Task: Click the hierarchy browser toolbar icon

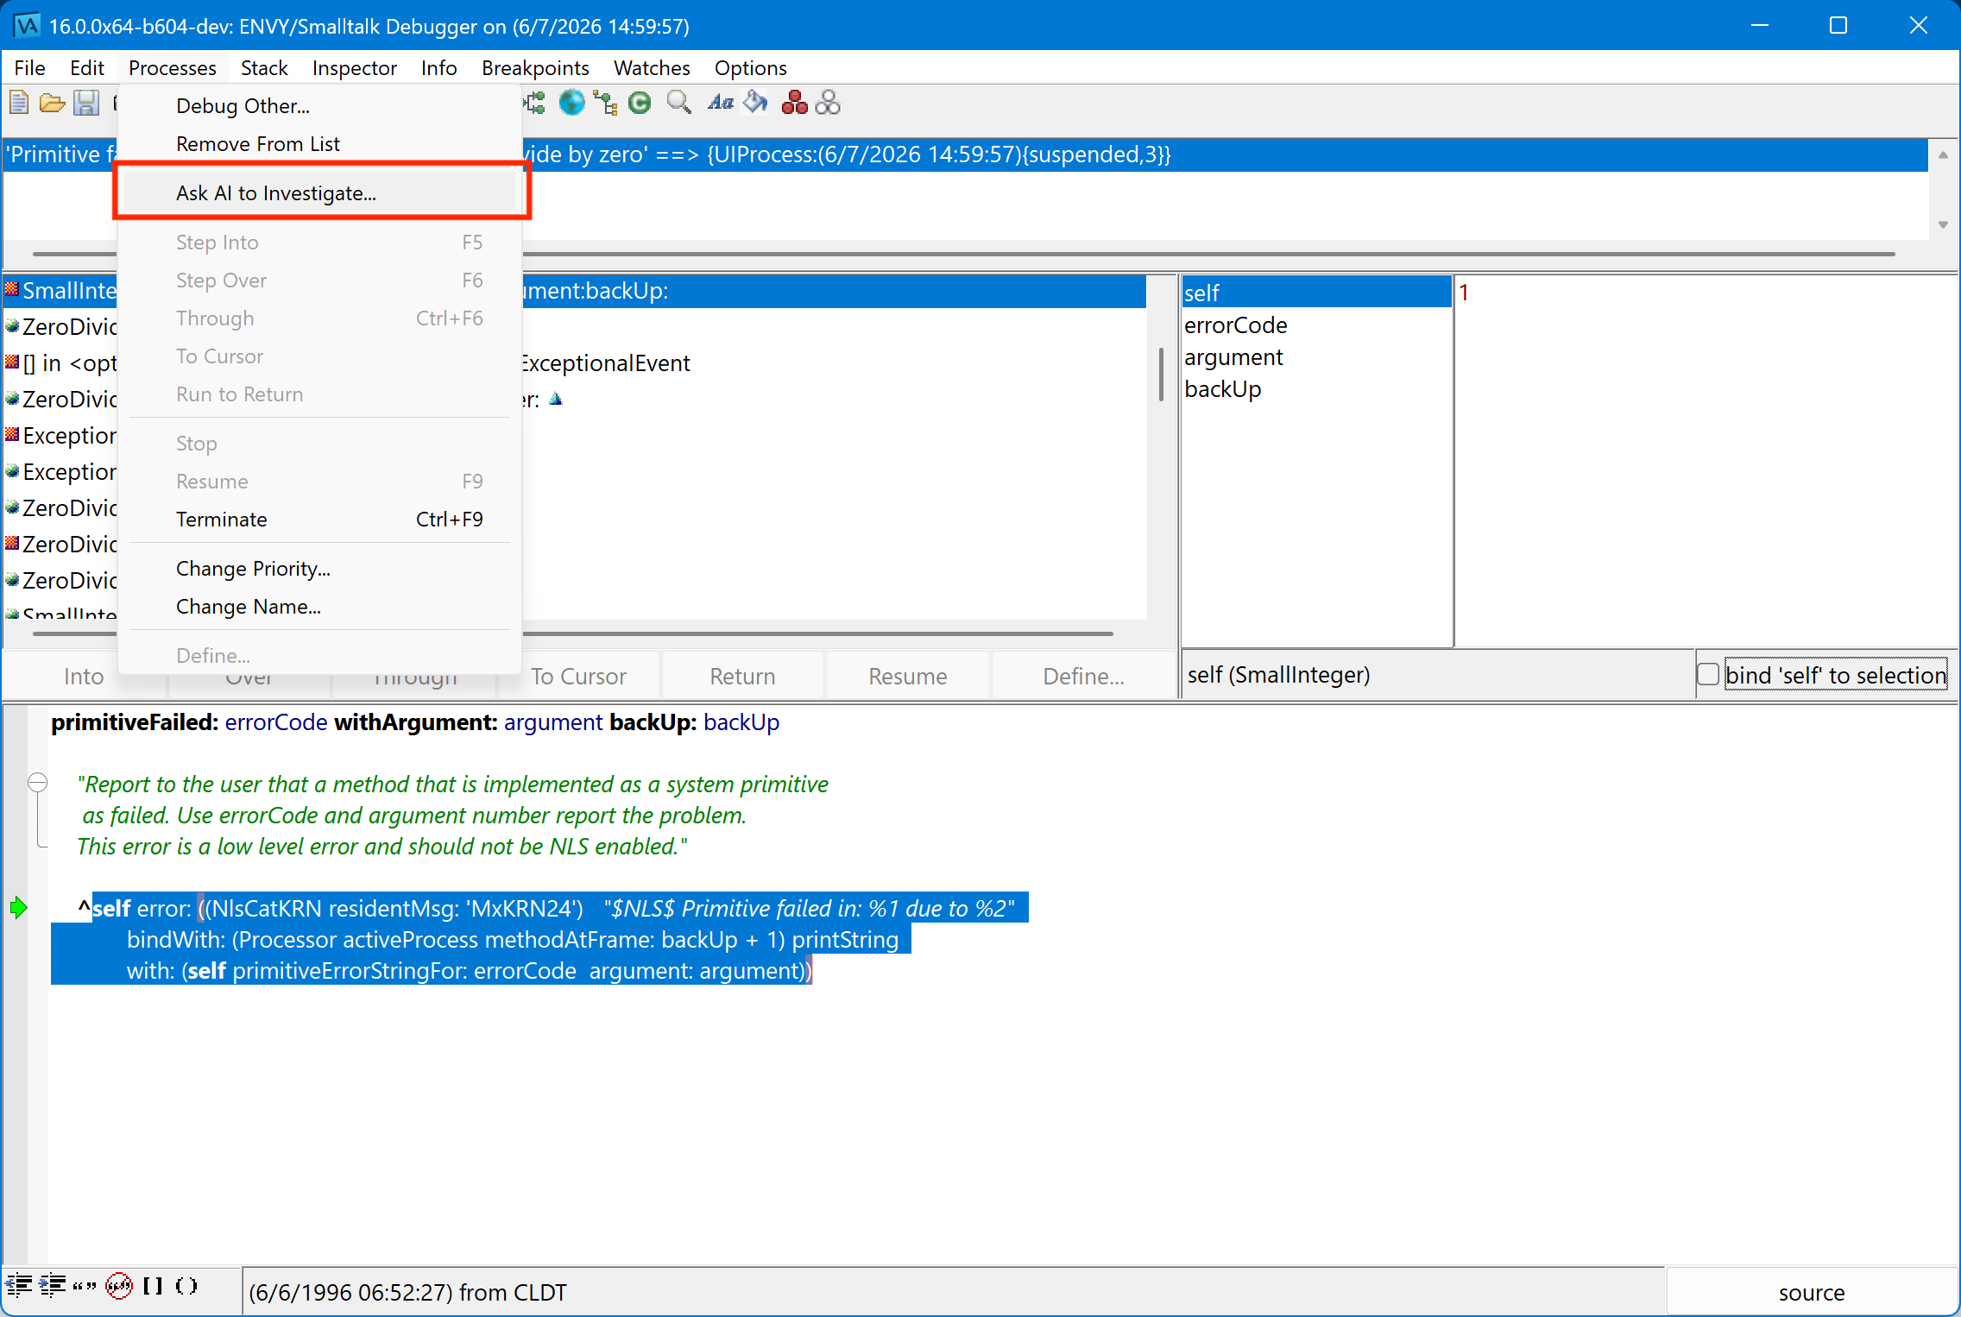Action: [535, 103]
